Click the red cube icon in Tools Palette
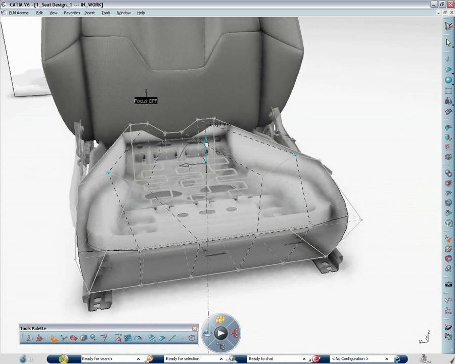The width and height of the screenshot is (455, 364). [83, 338]
